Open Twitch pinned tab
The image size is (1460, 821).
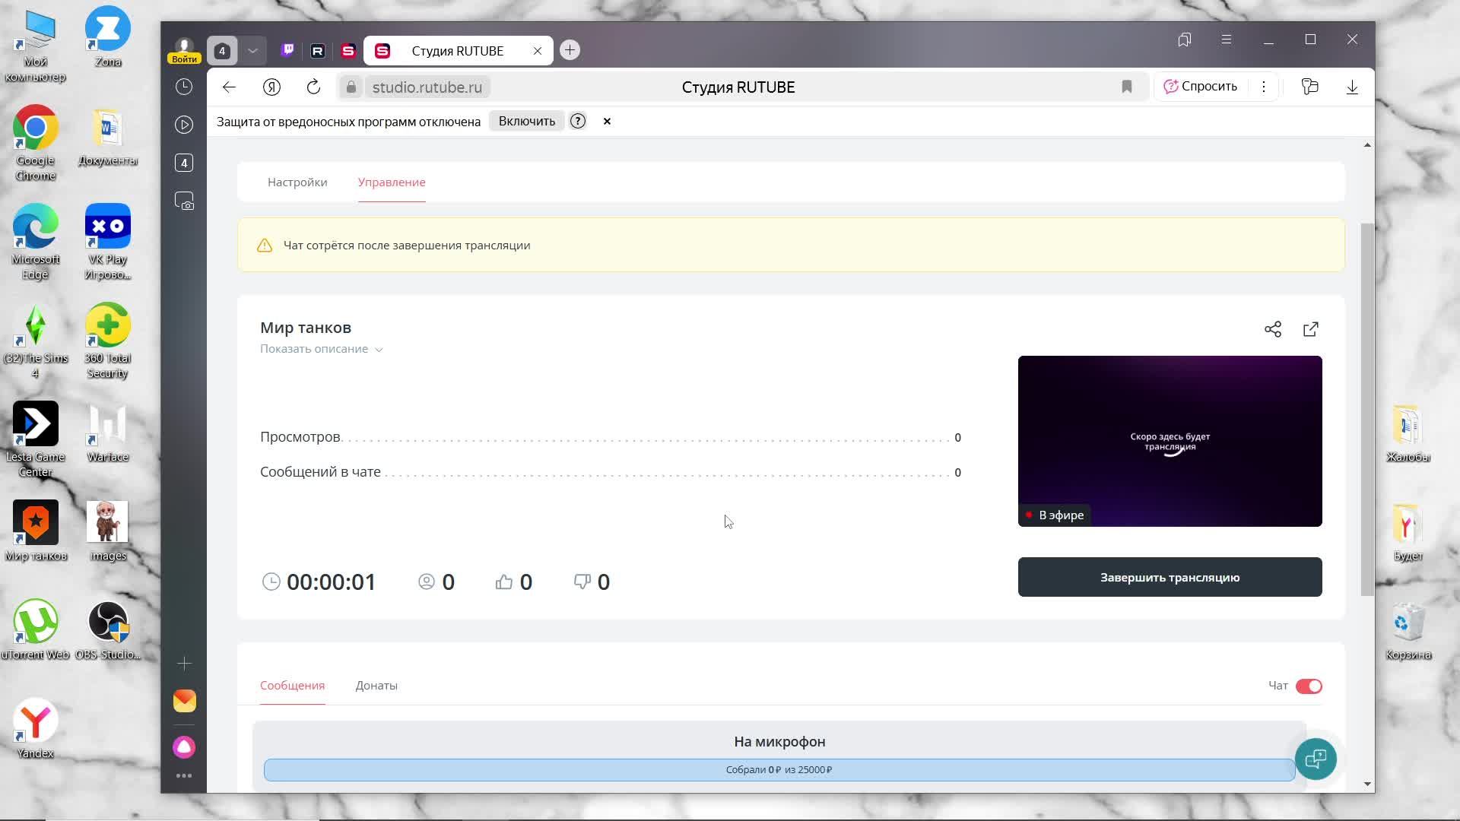pos(287,50)
